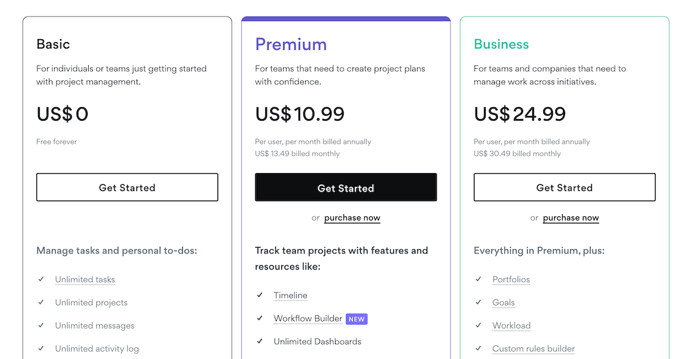This screenshot has height=359, width=692.
Task: Click the checkmark beside Unlimited tasks
Action: coord(41,279)
